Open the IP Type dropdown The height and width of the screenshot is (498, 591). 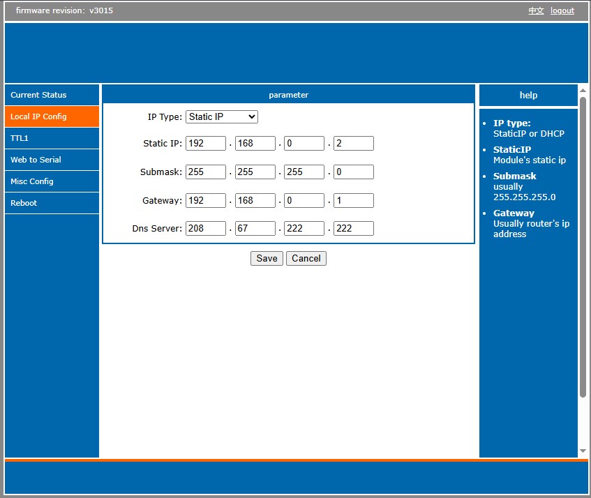(x=222, y=117)
